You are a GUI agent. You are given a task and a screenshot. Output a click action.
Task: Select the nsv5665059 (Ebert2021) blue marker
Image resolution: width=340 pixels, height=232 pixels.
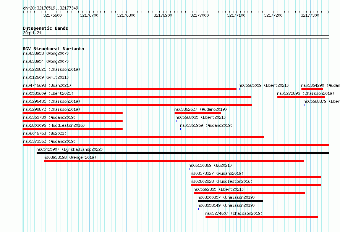(x=239, y=89)
